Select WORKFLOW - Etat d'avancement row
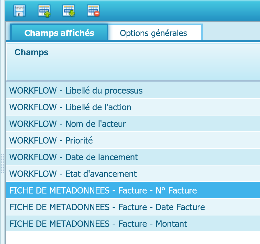 (73, 174)
